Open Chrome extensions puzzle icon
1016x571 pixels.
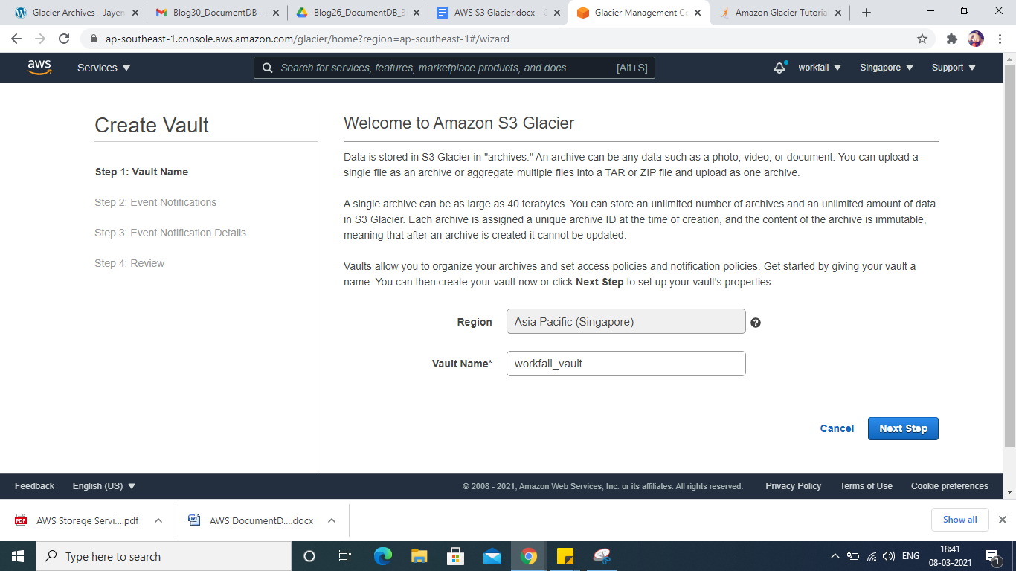coord(951,39)
